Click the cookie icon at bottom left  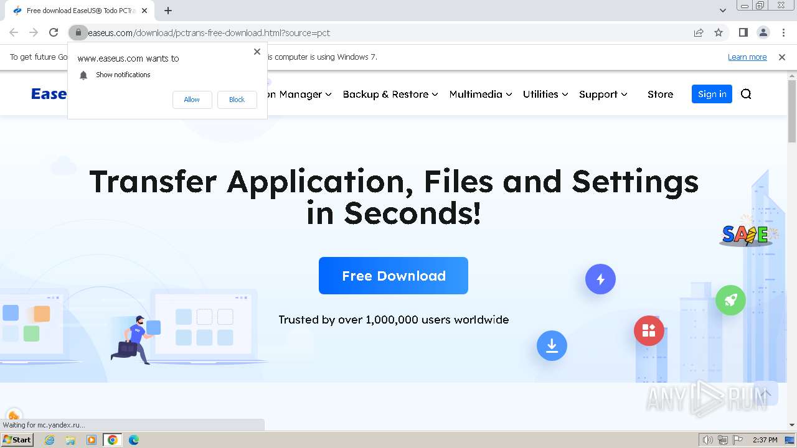pos(14,415)
